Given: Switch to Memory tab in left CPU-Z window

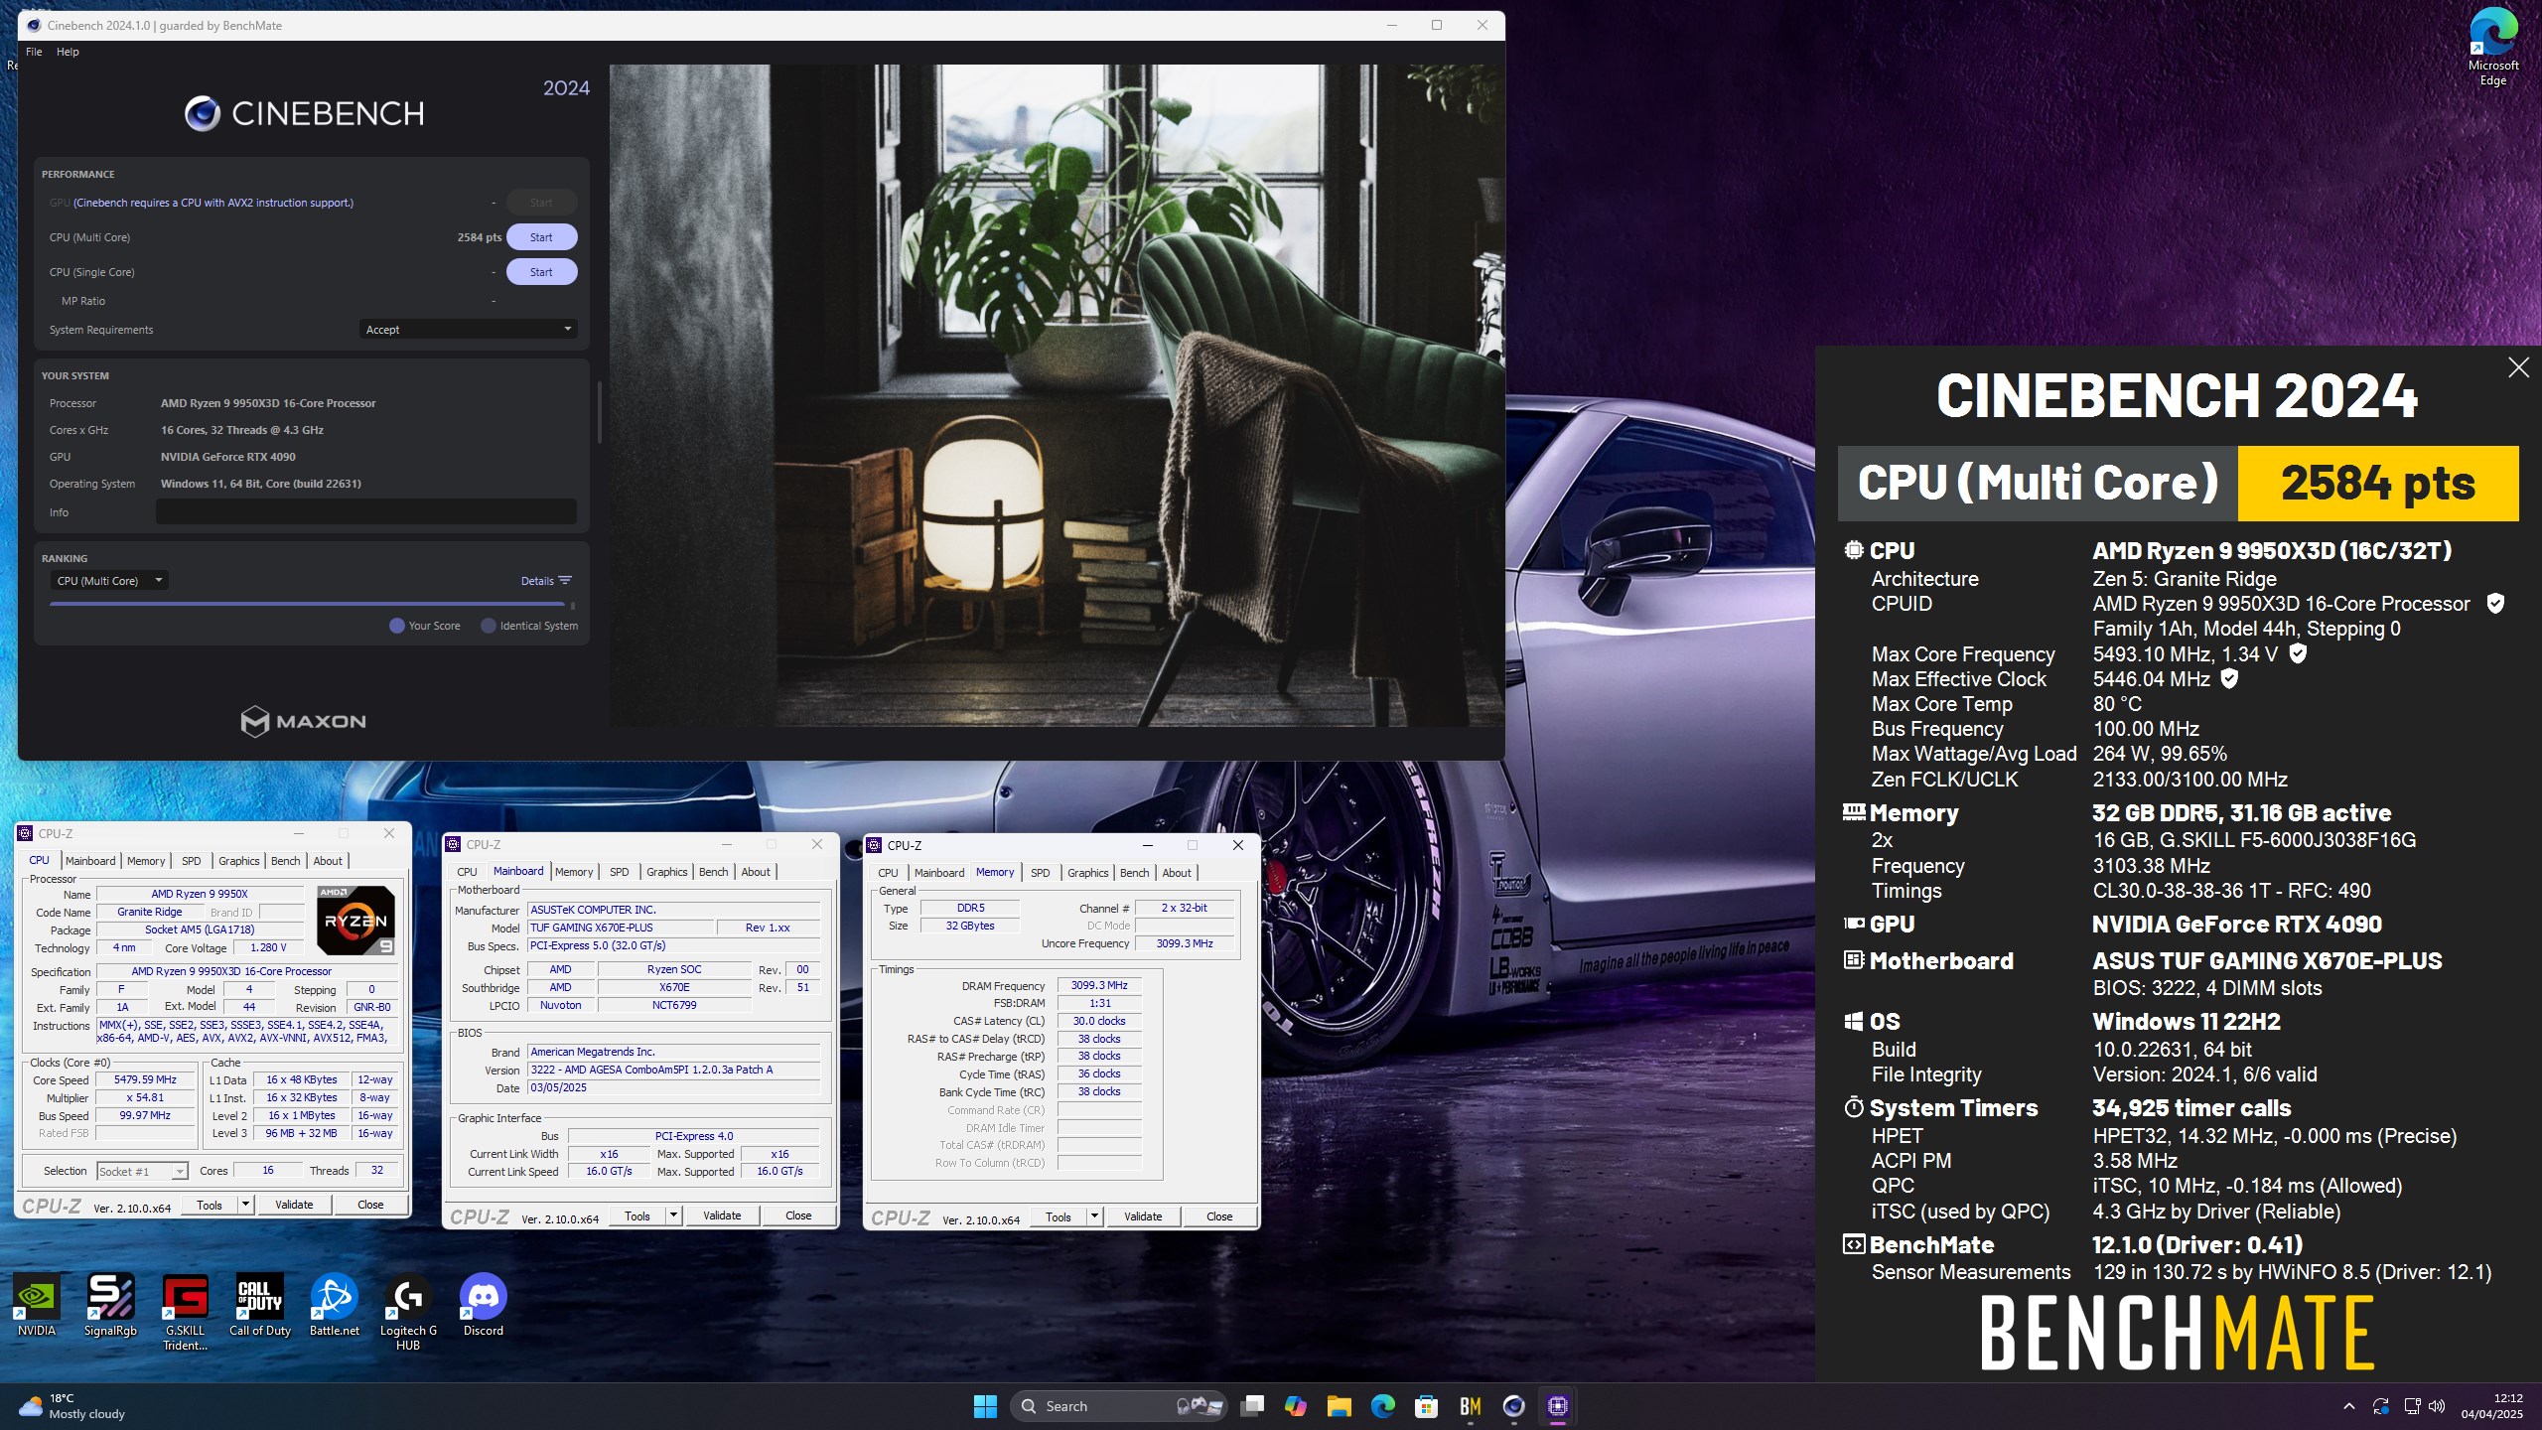Looking at the screenshot, I should [x=146, y=861].
